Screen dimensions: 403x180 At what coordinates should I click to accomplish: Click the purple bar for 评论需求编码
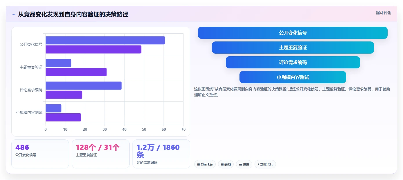64,95
